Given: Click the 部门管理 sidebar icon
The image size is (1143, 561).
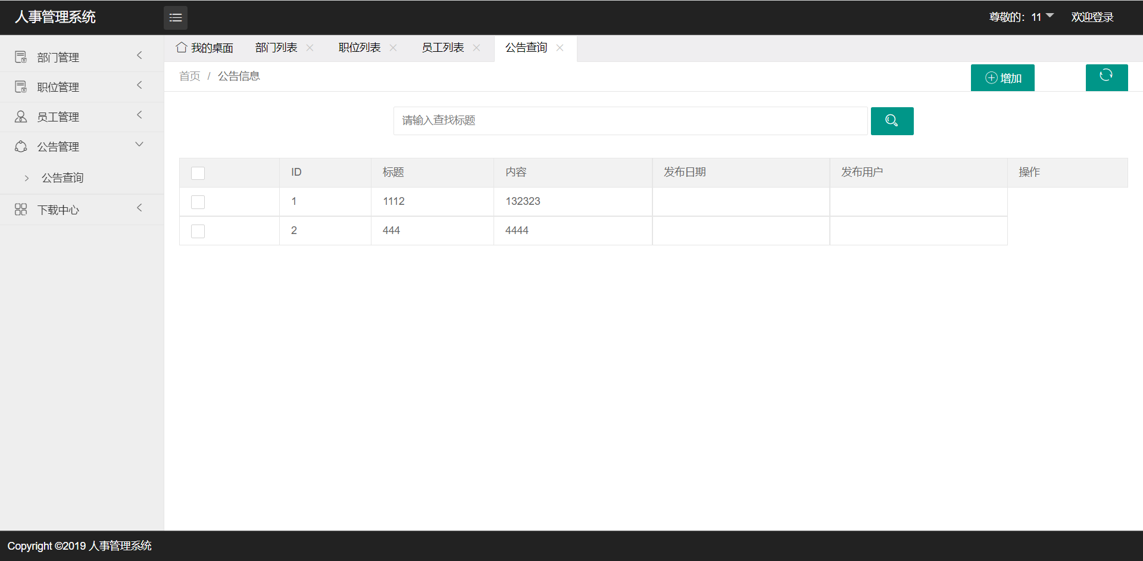Looking at the screenshot, I should tap(21, 57).
